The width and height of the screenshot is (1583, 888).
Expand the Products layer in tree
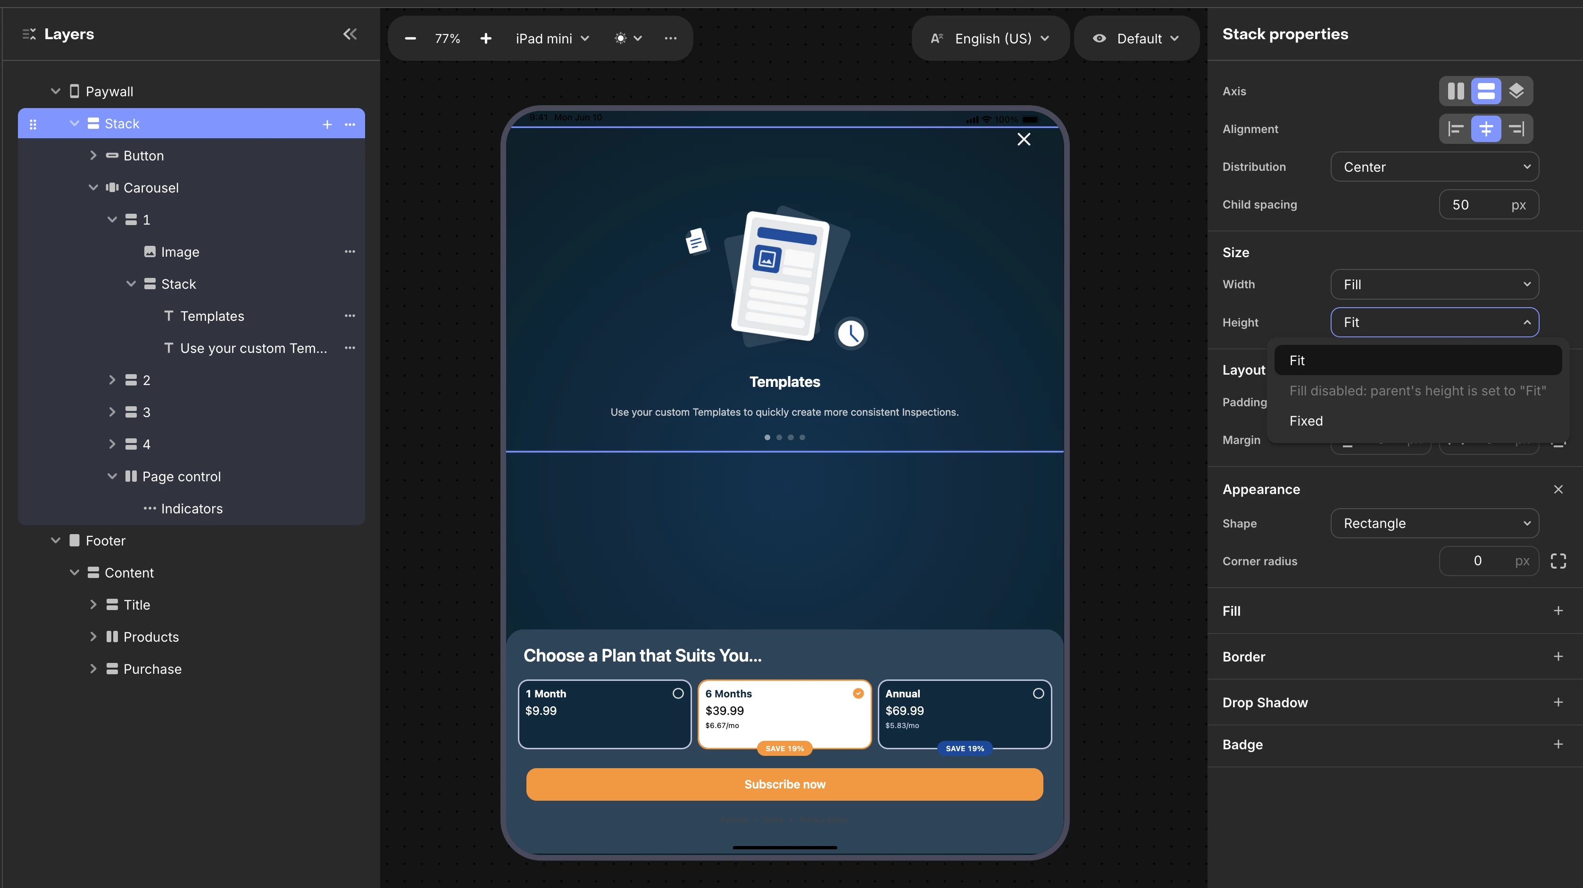93,637
